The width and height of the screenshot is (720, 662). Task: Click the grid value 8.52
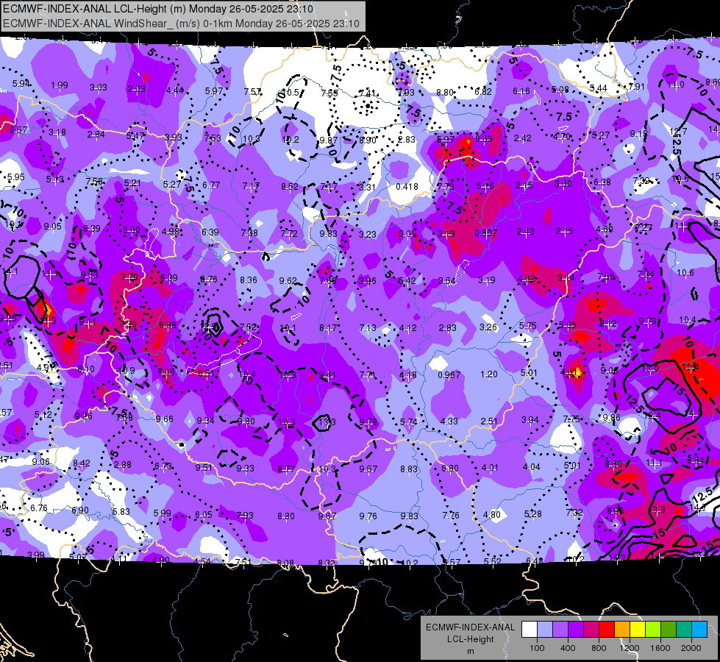[290, 187]
